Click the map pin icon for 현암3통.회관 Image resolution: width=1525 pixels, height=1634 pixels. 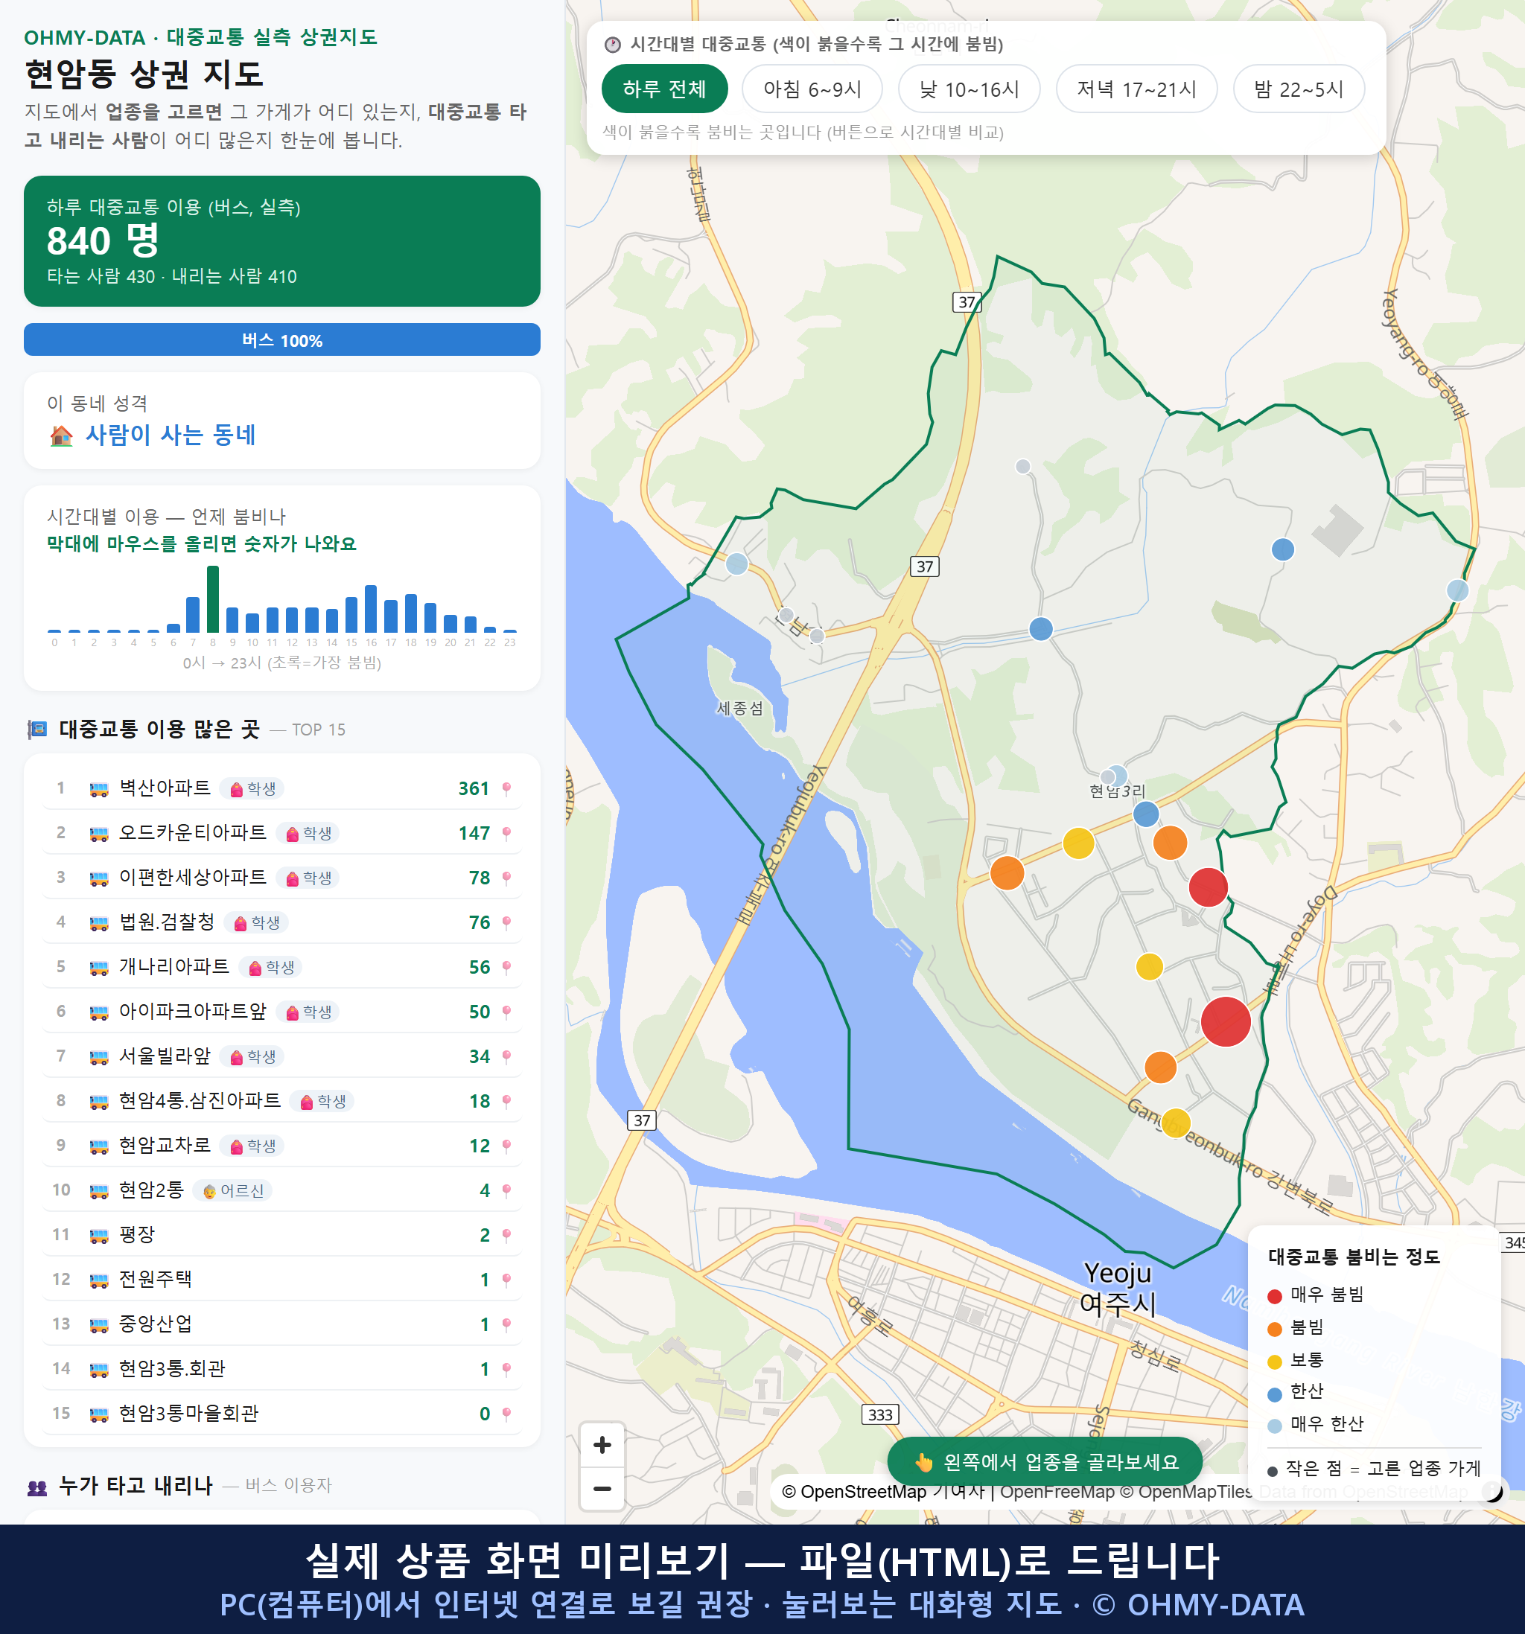coord(506,1369)
